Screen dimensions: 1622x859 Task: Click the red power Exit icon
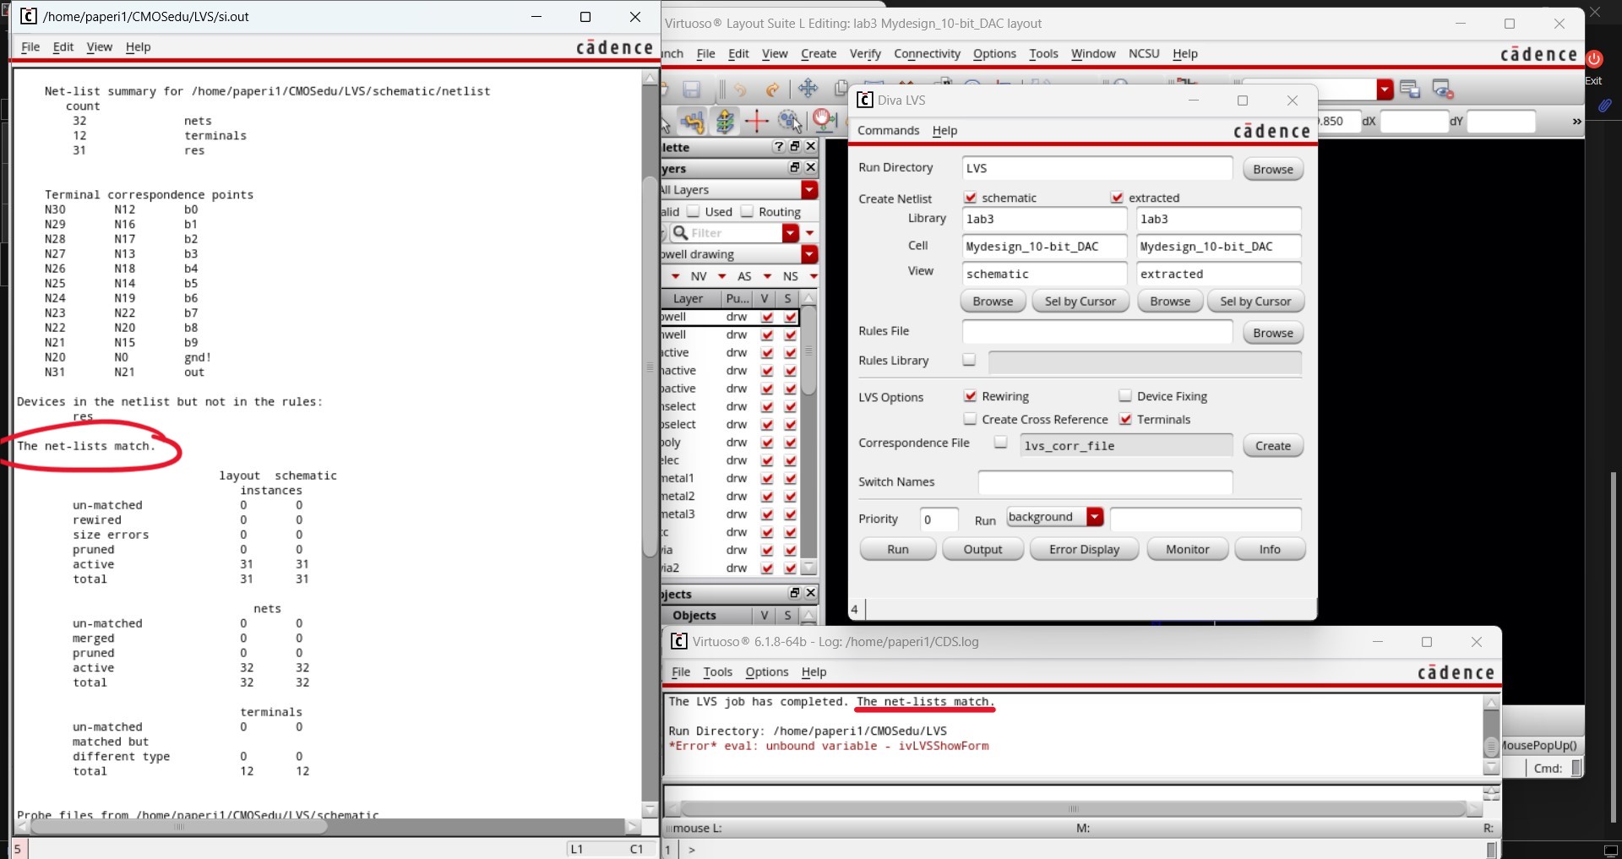click(1594, 59)
